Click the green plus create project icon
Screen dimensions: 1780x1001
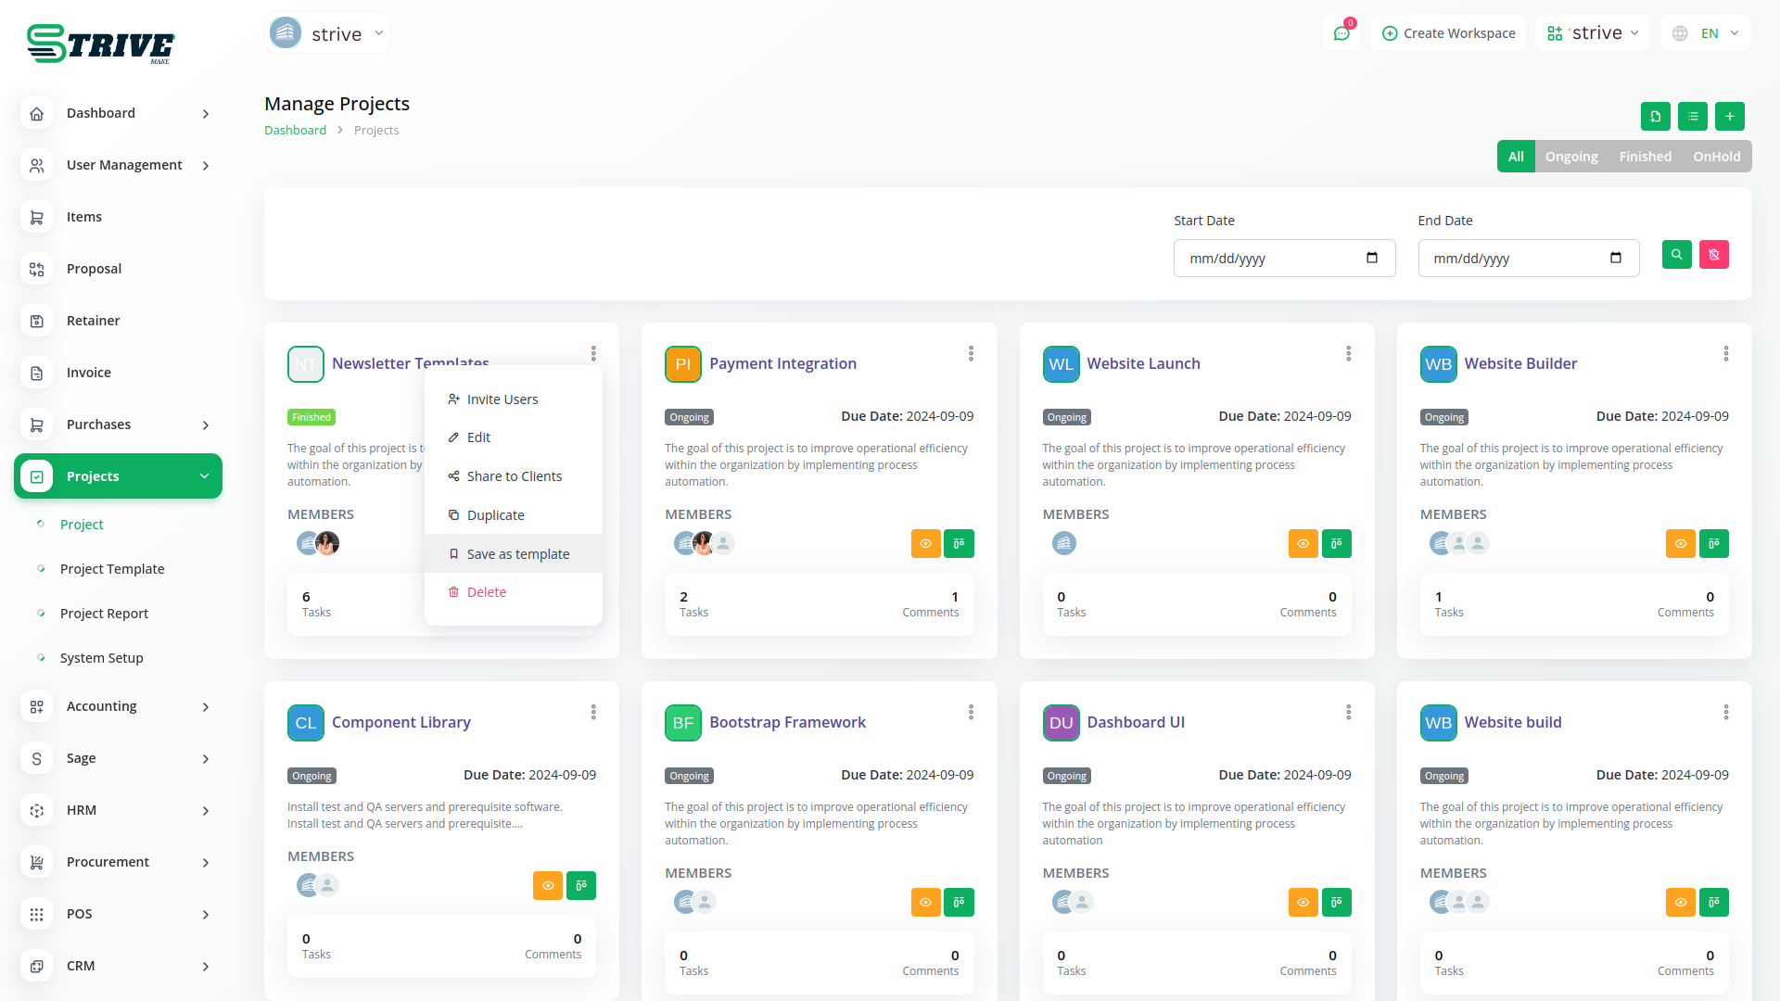(1729, 117)
